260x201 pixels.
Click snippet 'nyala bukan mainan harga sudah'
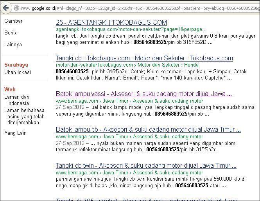pos(135,143)
